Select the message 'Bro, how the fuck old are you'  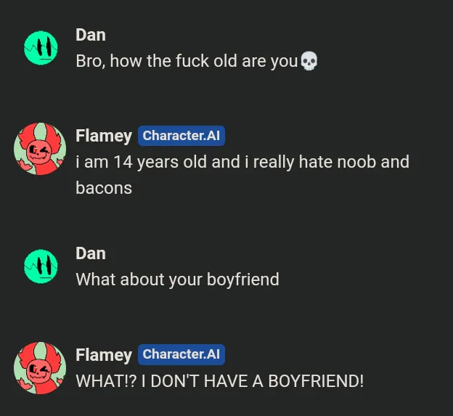pyautogui.click(x=197, y=61)
